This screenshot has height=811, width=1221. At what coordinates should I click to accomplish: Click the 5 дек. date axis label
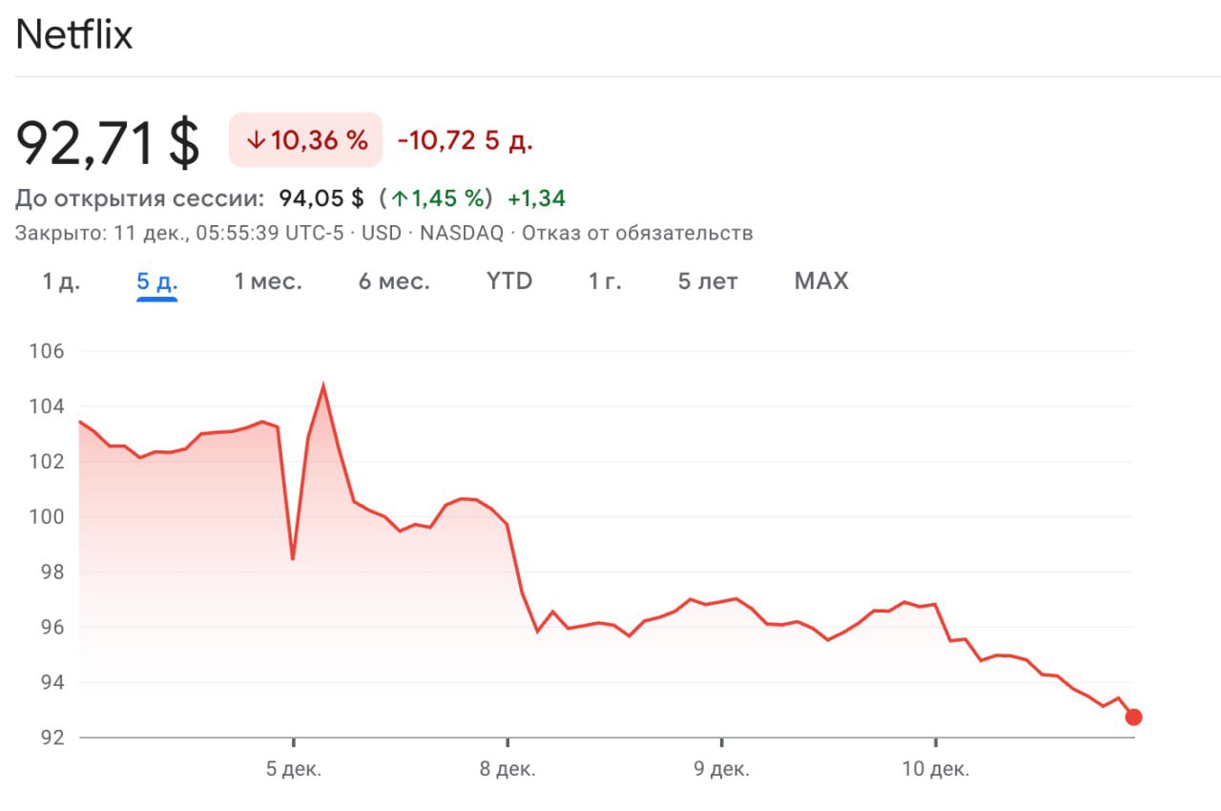[x=294, y=770]
